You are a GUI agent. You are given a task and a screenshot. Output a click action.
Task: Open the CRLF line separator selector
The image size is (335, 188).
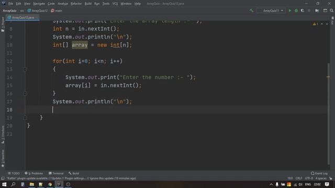(x=299, y=178)
